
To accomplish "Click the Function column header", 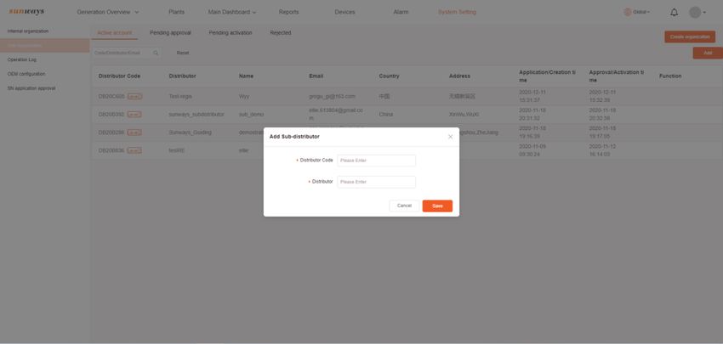I will pos(670,76).
